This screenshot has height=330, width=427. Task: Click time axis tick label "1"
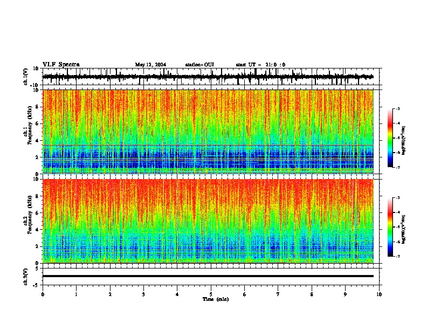pyautogui.click(x=76, y=294)
